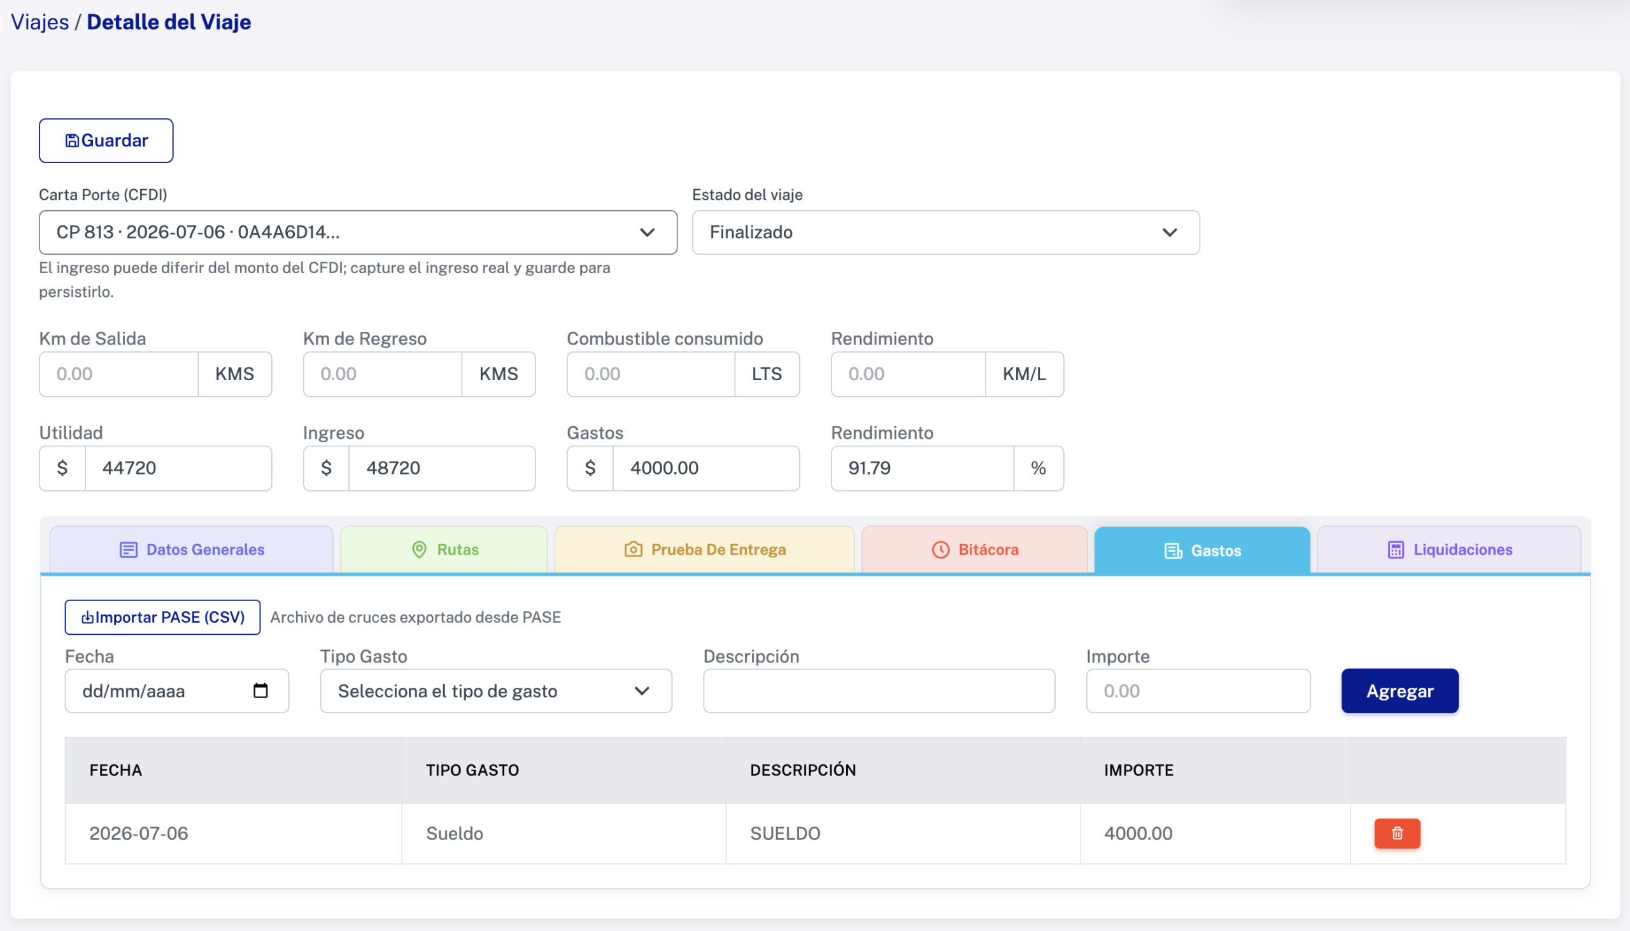This screenshot has width=1630, height=931.
Task: Click the document icon on Datos Generales
Action: pyautogui.click(x=129, y=550)
